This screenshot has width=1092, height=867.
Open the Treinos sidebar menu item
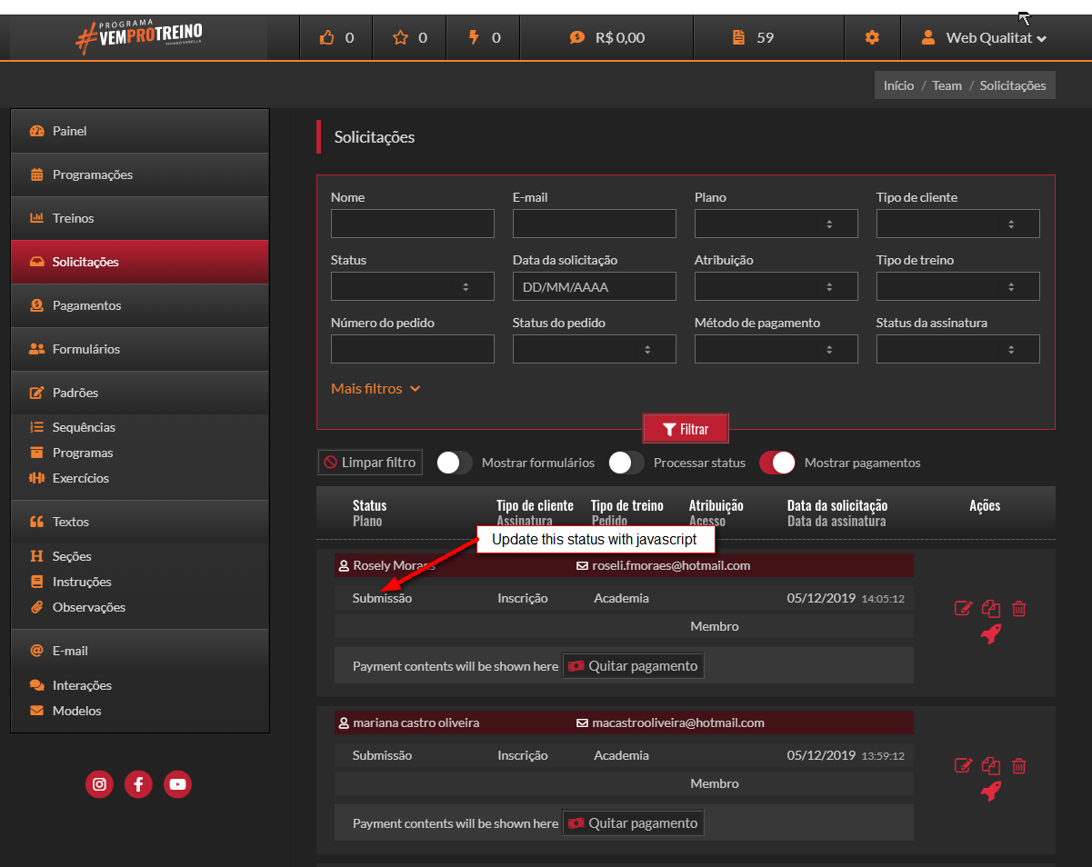pyautogui.click(x=73, y=218)
